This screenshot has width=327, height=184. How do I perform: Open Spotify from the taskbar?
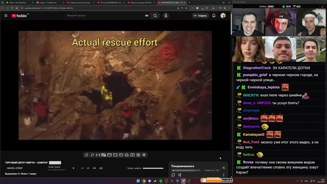pyautogui.click(x=161, y=181)
